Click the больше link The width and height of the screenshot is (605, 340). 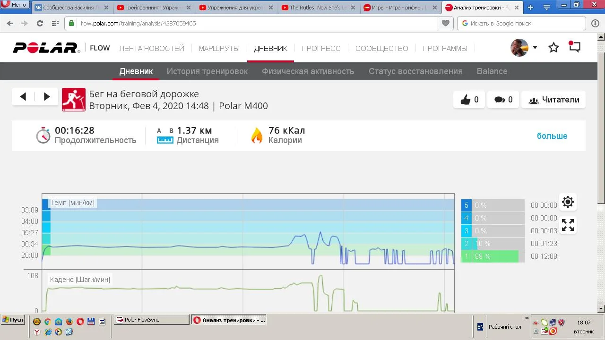point(552,136)
